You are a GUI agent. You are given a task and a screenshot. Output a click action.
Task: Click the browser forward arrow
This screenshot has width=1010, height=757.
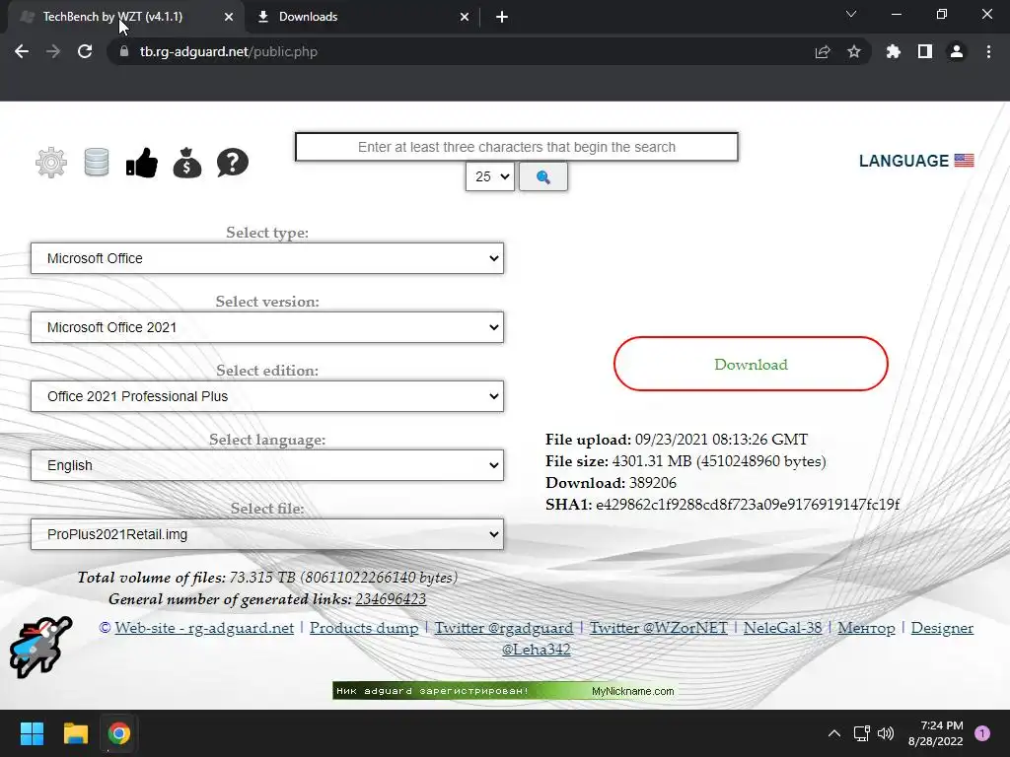click(53, 51)
